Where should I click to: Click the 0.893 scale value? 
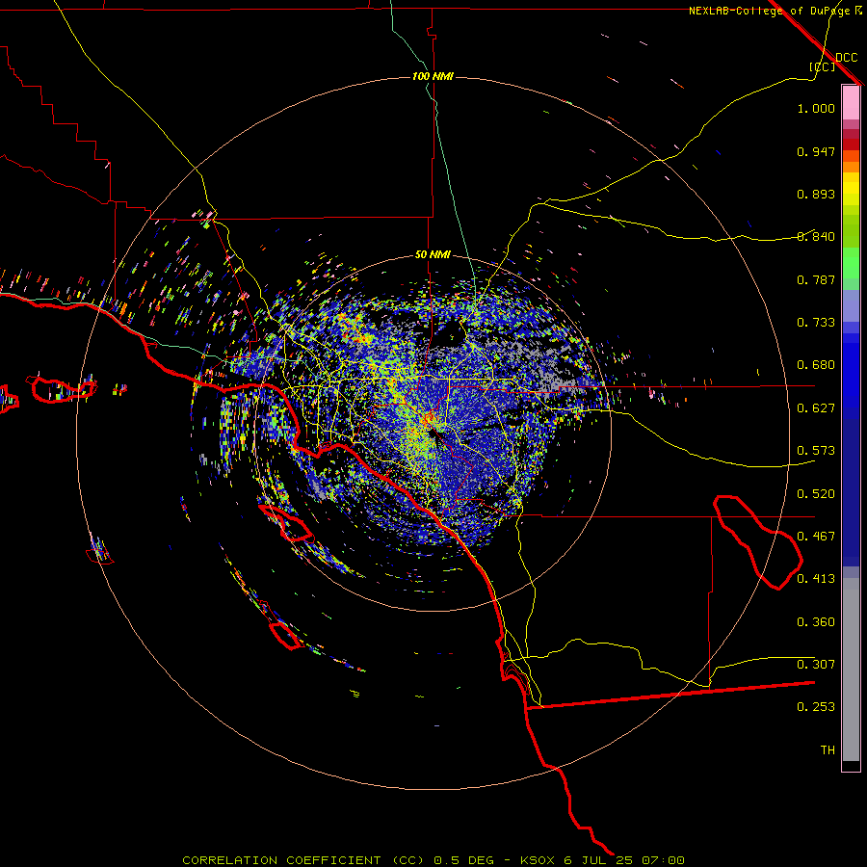tap(816, 194)
